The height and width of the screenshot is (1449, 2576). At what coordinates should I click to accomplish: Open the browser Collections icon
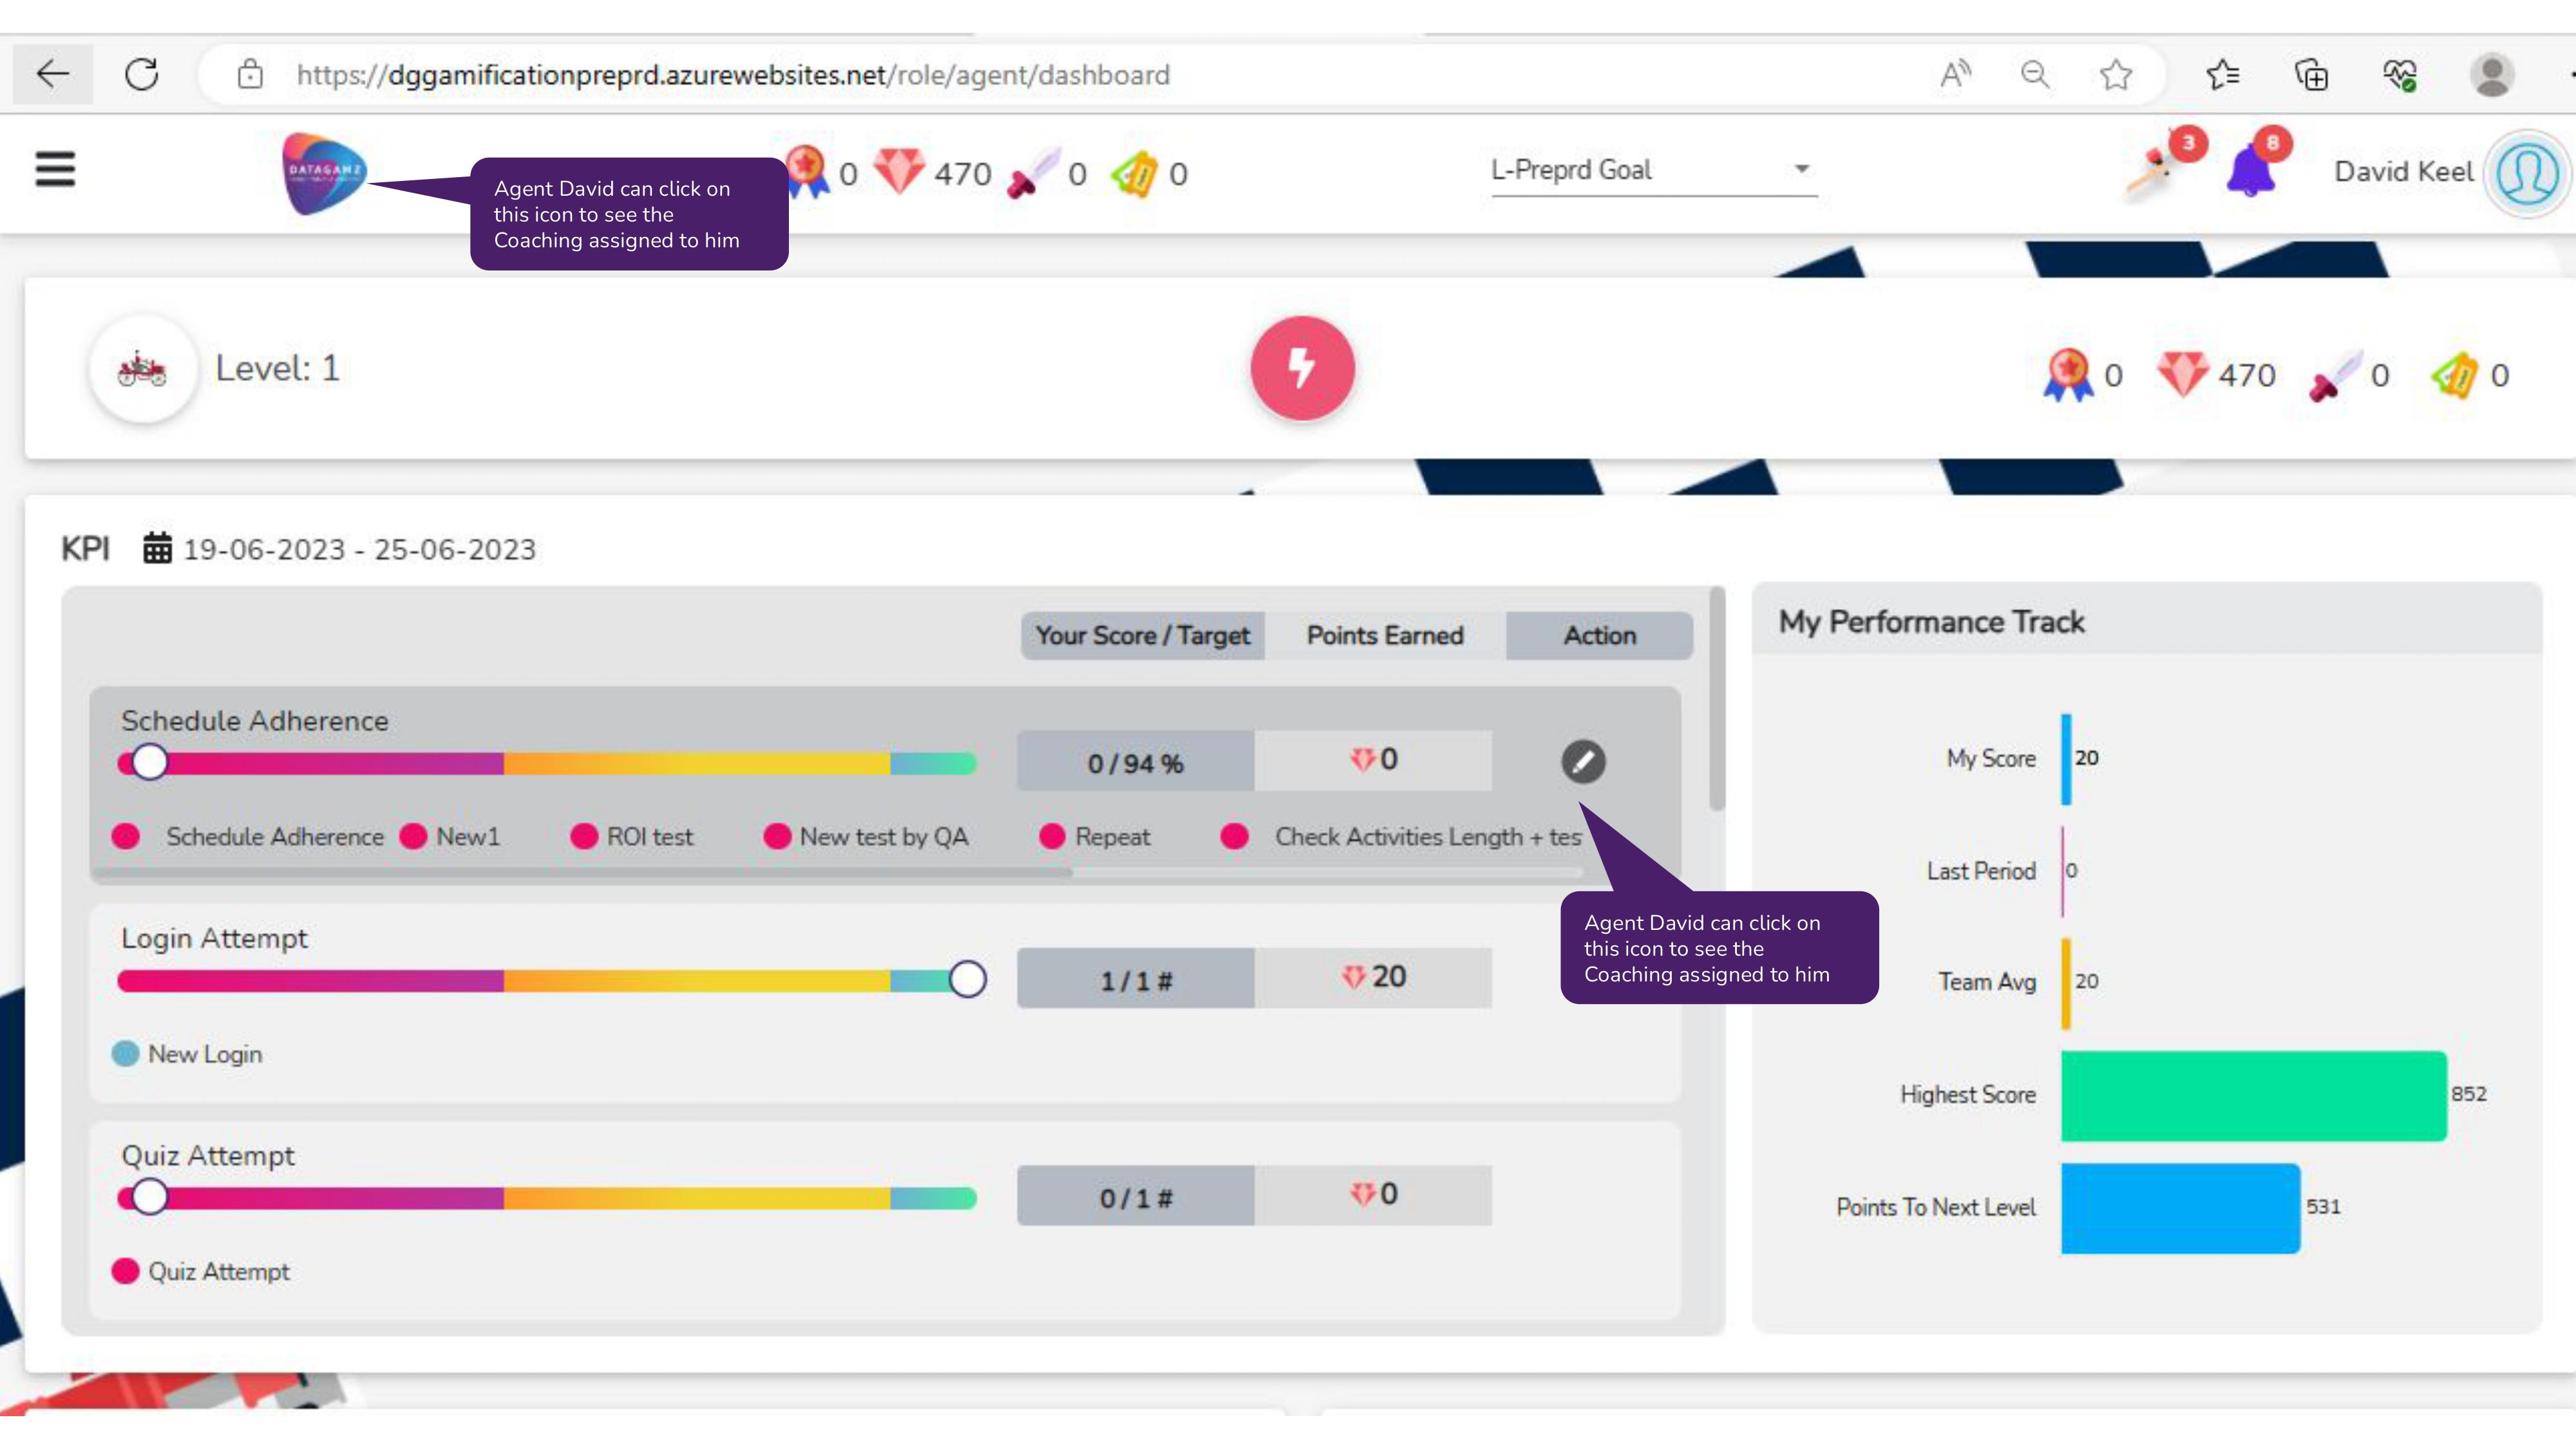[x=2311, y=74]
